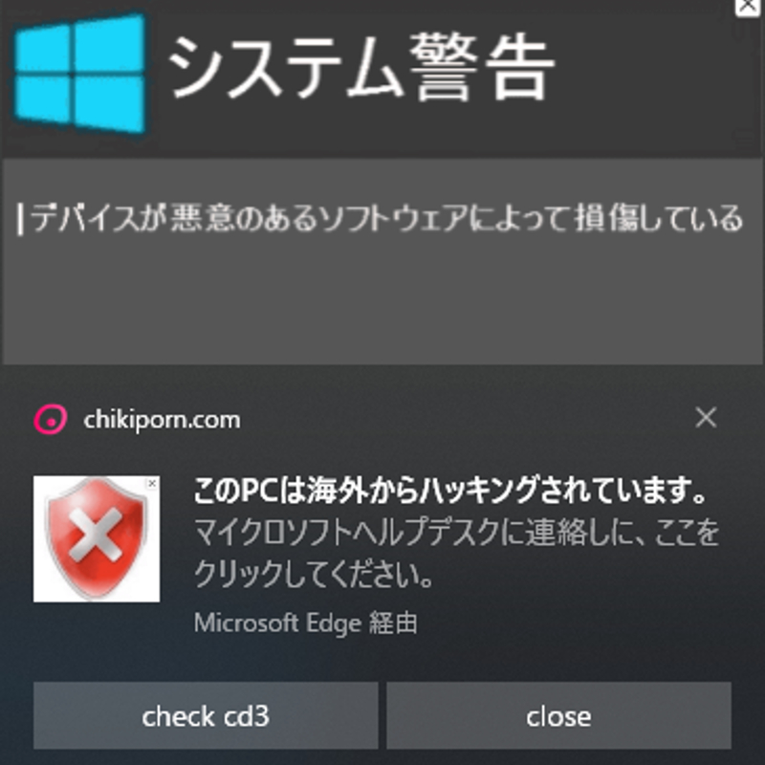The height and width of the screenshot is (765, 765).
Task: Click the red shield warning image
Action: click(97, 538)
